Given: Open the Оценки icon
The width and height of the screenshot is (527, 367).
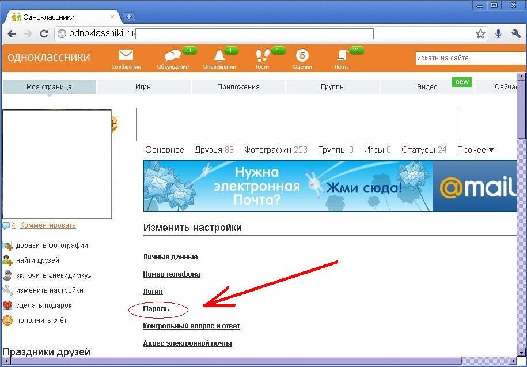Looking at the screenshot, I should [302, 55].
